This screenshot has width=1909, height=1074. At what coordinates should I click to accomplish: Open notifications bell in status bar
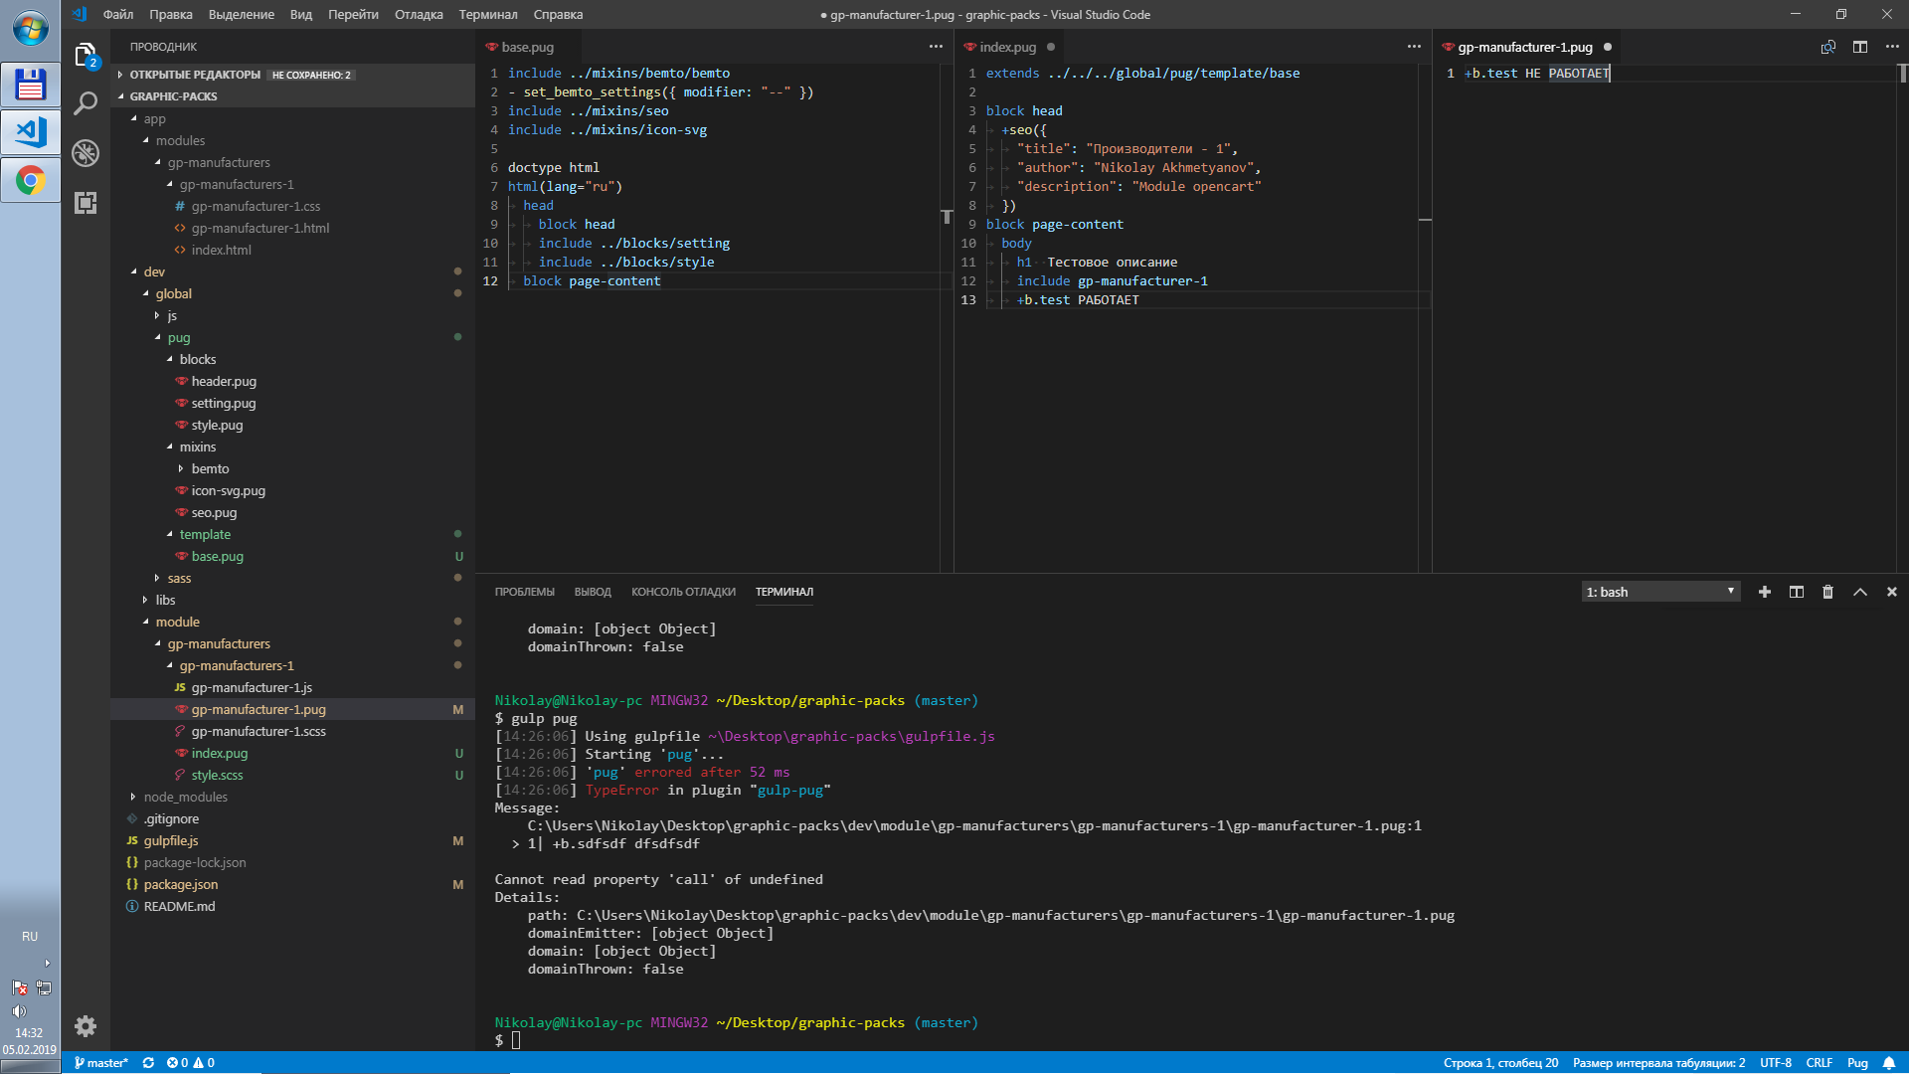click(1889, 1063)
